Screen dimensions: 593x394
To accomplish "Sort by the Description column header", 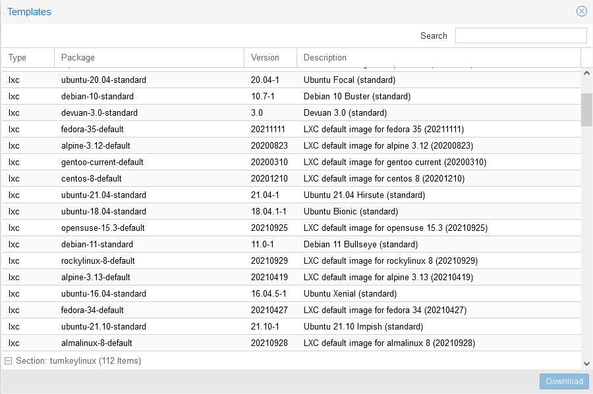I will click(x=439, y=57).
